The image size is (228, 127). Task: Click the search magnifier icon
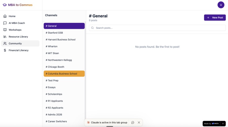[x=92, y=28]
